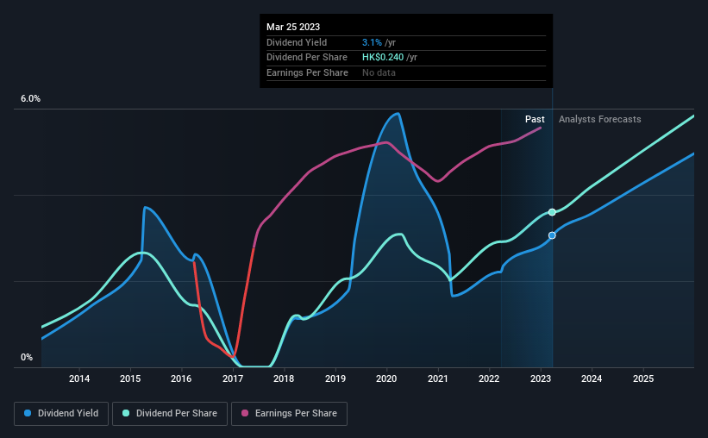Screen dimensions: 708x438
Task: Click the 'Dividend Per Share' row label in tooltip
Action: click(x=307, y=58)
